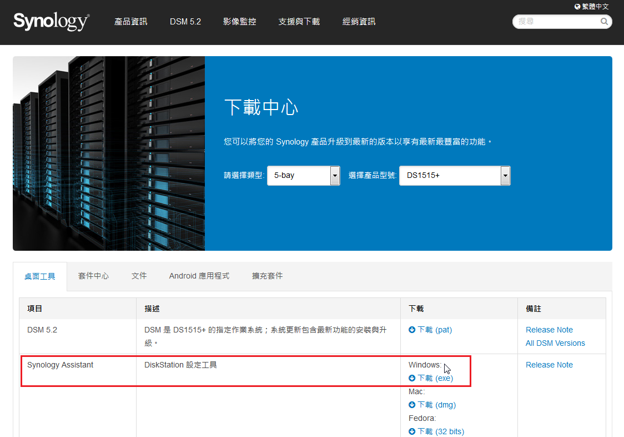The image size is (624, 437).
Task: Switch to the 套件中心 tab
Action: click(x=93, y=276)
